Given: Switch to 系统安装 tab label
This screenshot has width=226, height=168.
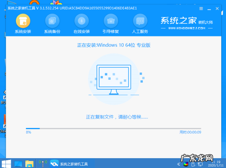Looking at the screenshot, I should [x=23, y=31].
